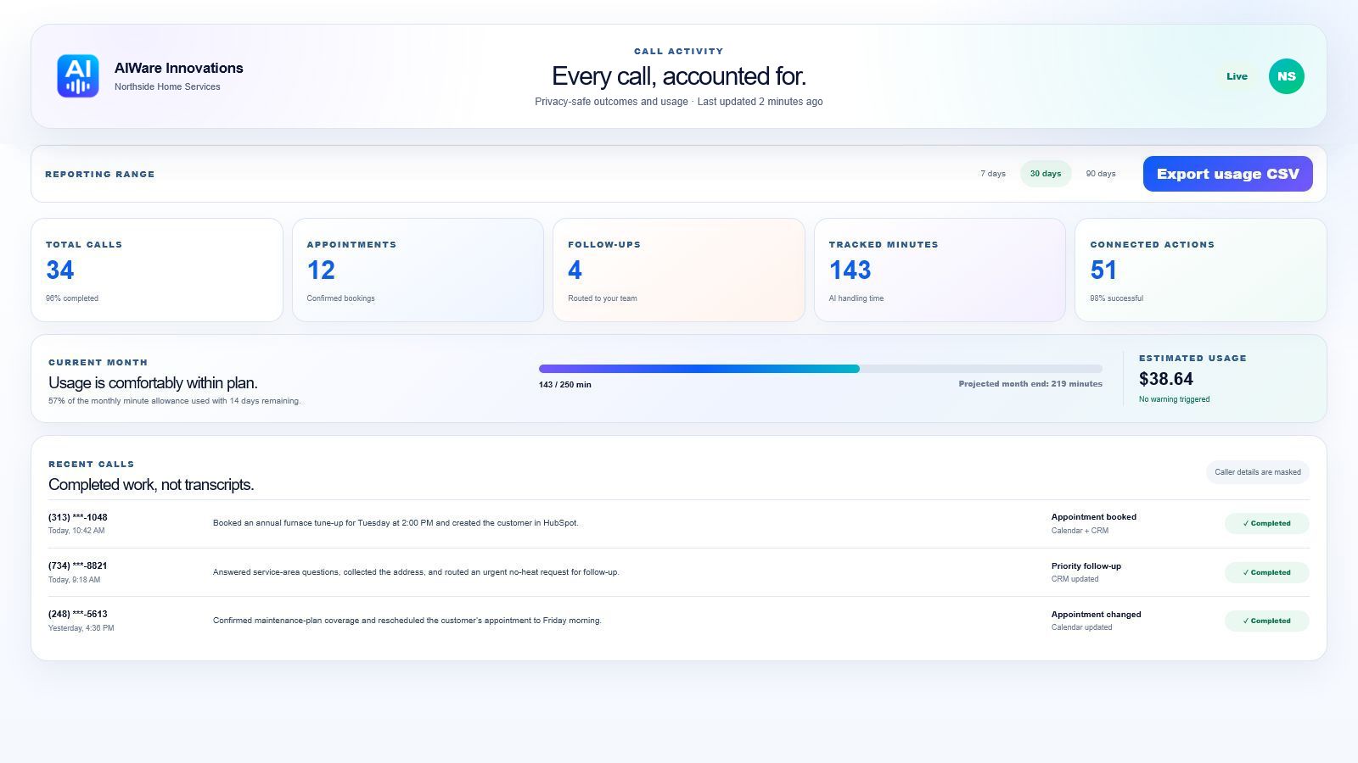Click the Appointment booked outcome
Viewport: 1358px width, 763px height.
click(1093, 517)
